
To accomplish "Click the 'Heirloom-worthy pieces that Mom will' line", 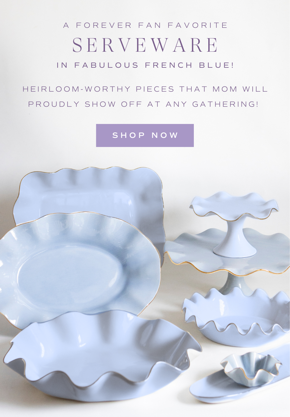I will click(x=145, y=89).
